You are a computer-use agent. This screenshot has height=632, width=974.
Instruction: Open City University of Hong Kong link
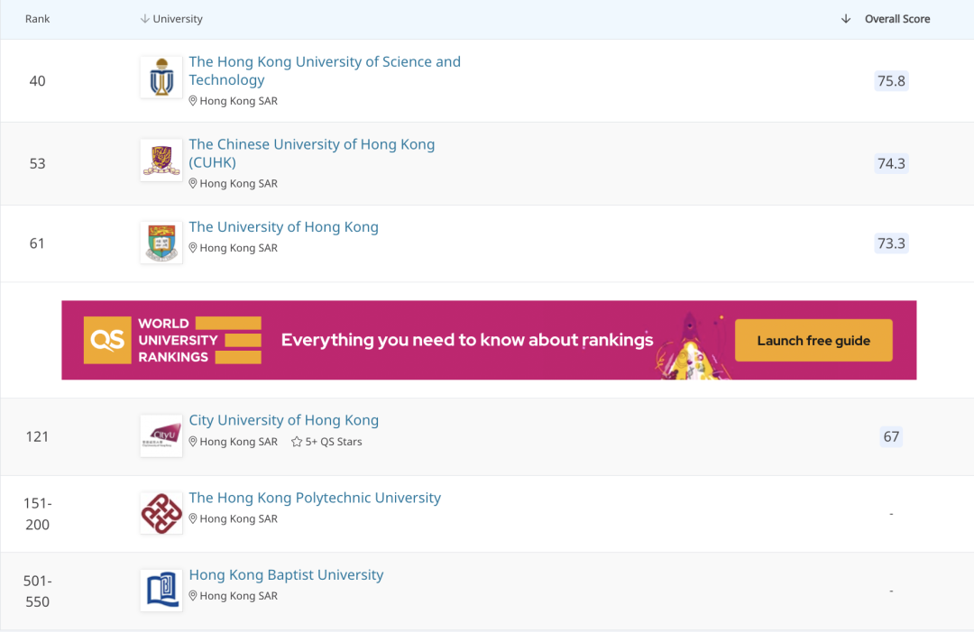(283, 420)
